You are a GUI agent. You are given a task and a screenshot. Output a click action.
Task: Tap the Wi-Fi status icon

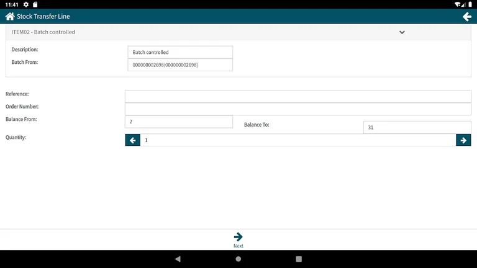tap(458, 4)
